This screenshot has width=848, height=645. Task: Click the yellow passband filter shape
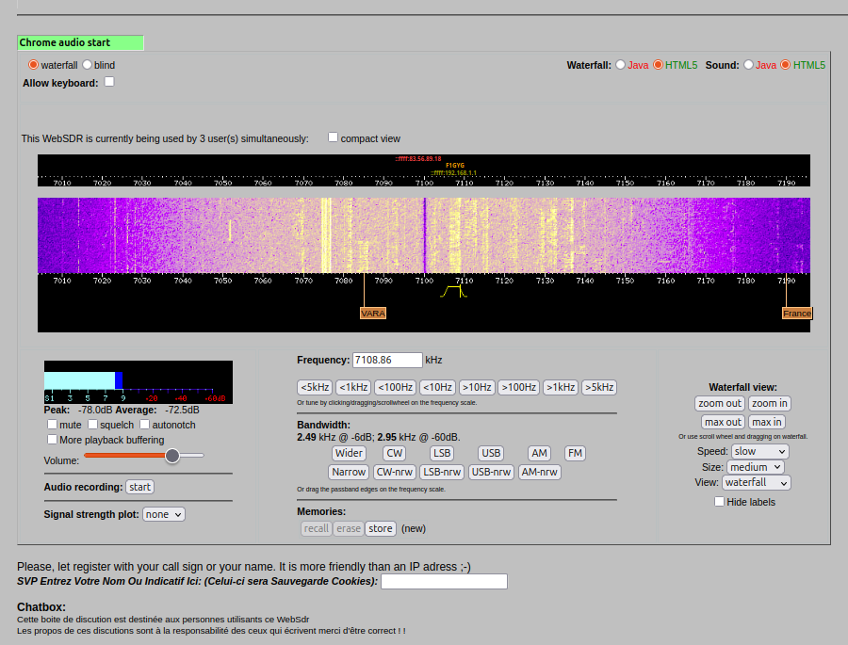[x=453, y=291]
